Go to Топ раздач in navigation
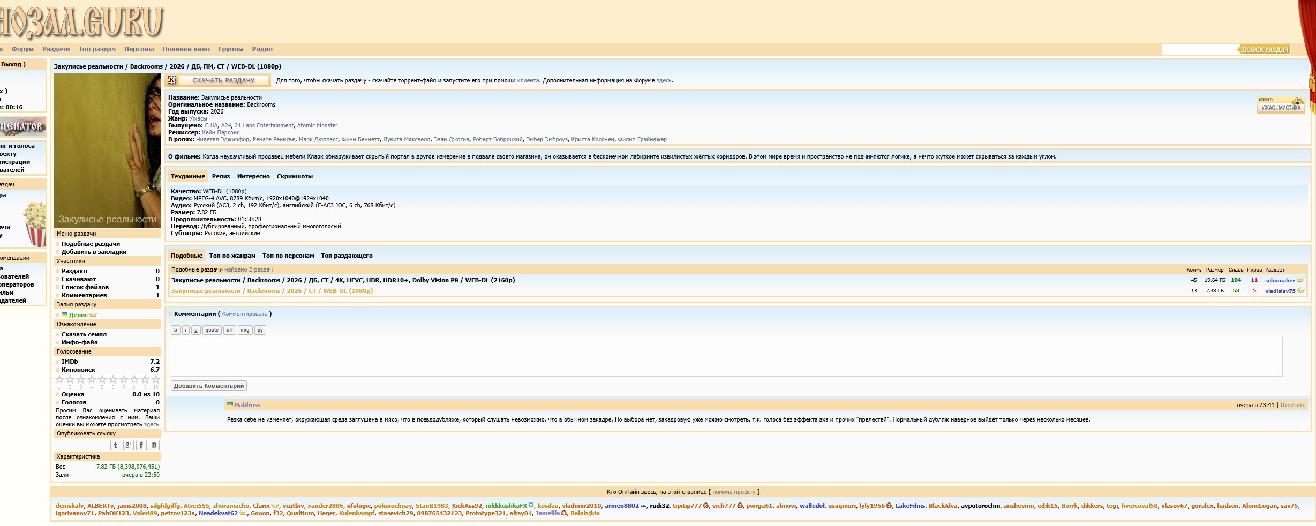This screenshot has width=1316, height=526. [x=97, y=49]
